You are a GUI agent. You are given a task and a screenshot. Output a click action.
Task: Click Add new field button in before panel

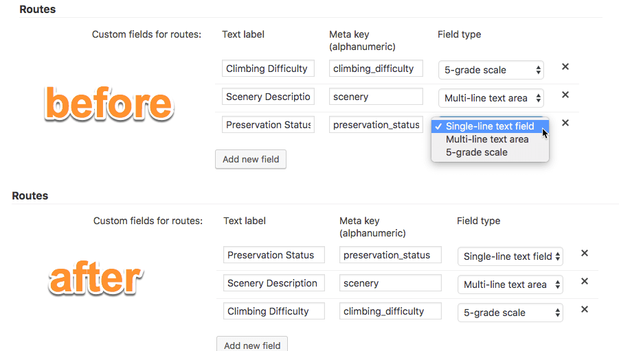pos(251,159)
